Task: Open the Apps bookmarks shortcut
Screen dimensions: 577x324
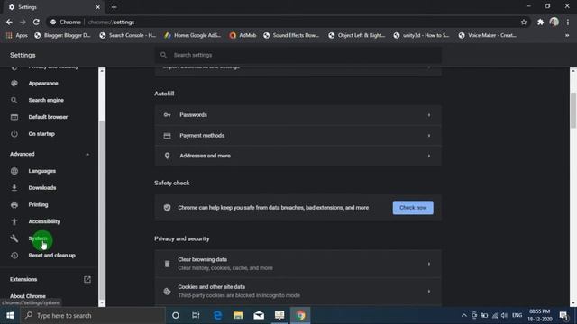Action: [x=17, y=35]
